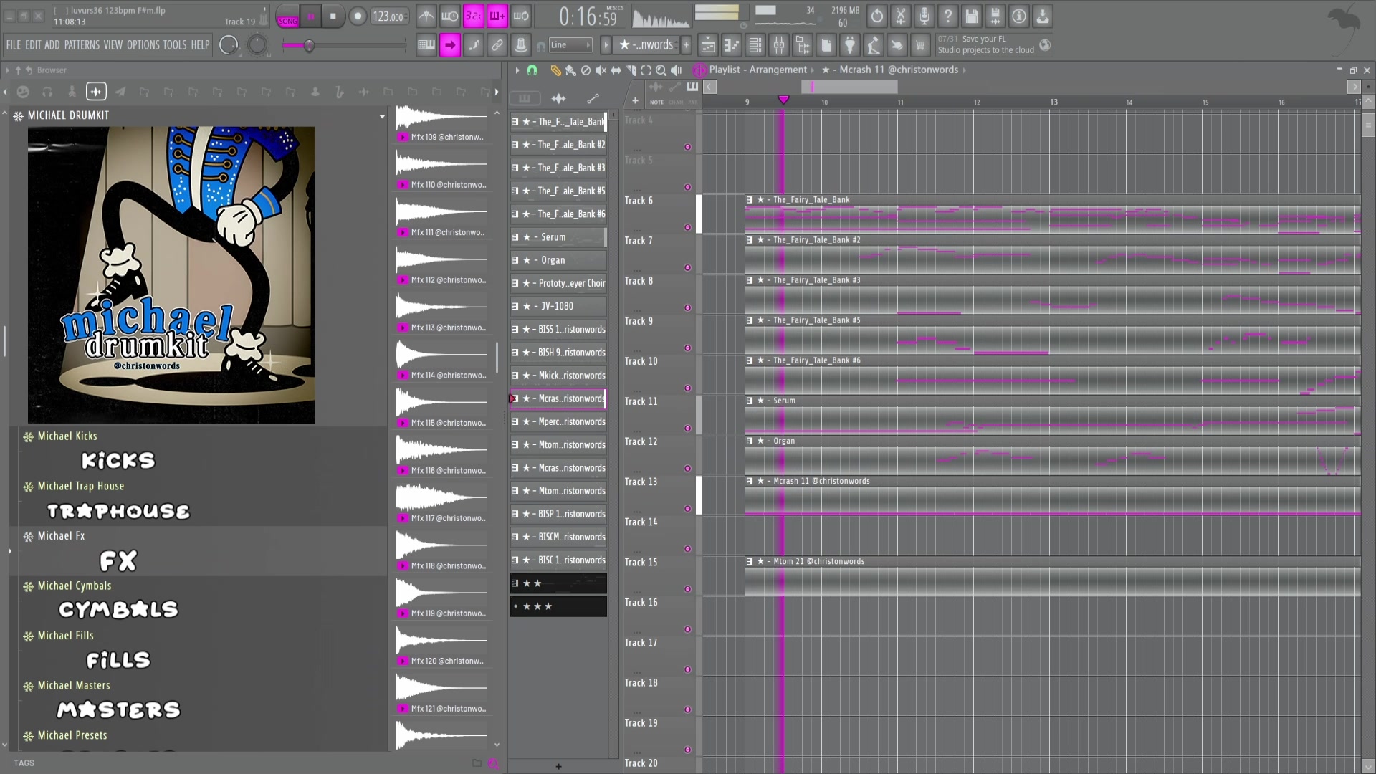Open the help question mark icon
The image size is (1376, 774).
click(948, 16)
